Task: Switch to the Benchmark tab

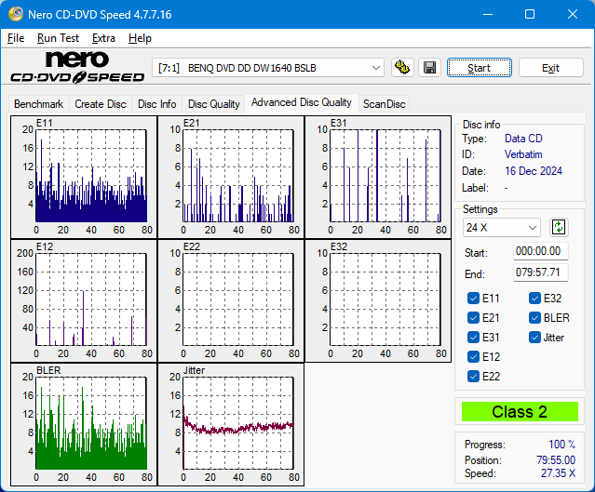Action: point(39,104)
